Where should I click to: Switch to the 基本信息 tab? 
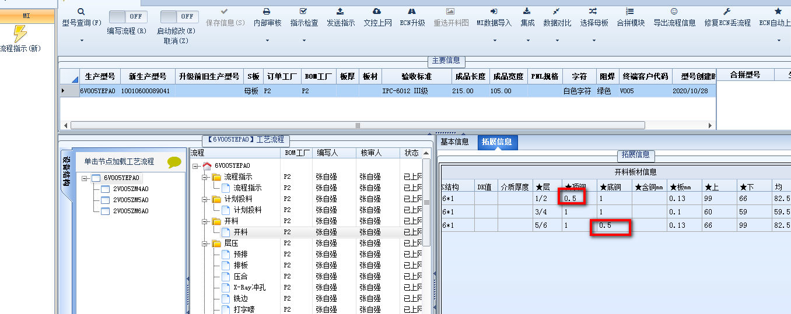[454, 142]
